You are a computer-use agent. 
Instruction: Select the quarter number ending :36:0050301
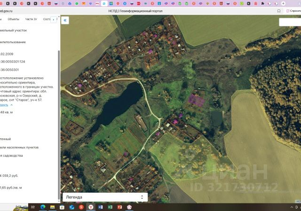tap(9, 70)
